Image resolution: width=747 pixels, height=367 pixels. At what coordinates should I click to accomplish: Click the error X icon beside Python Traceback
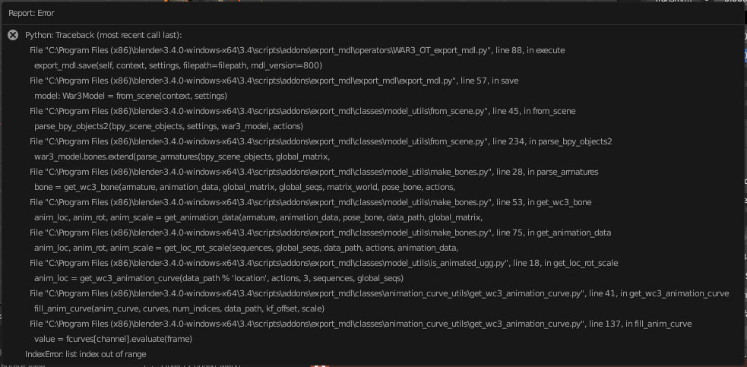12,35
